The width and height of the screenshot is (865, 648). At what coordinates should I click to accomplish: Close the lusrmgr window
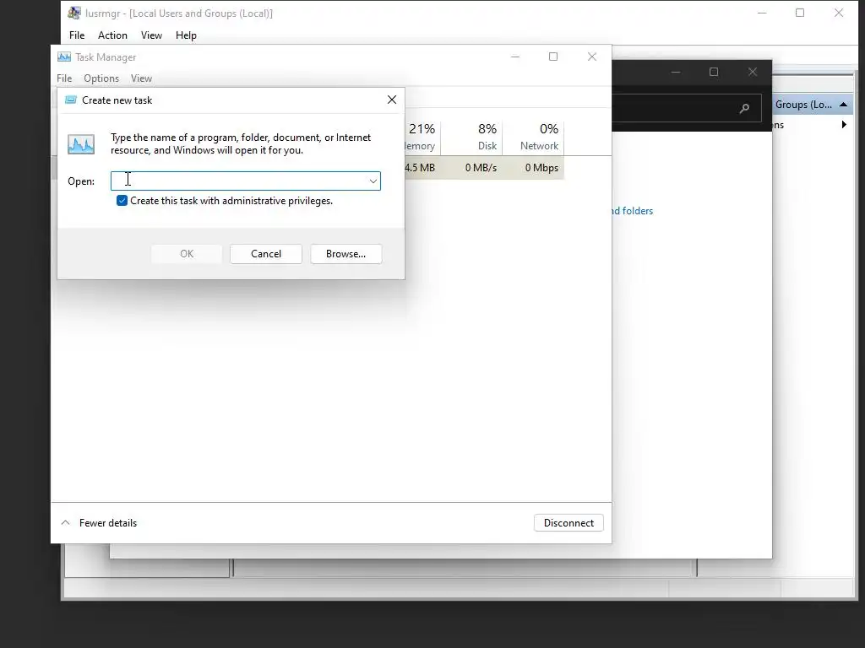point(839,13)
